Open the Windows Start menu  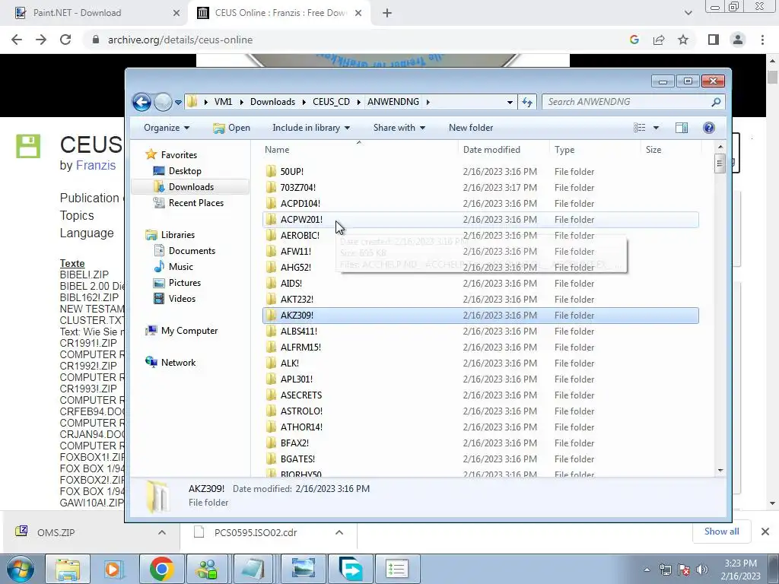tap(21, 569)
